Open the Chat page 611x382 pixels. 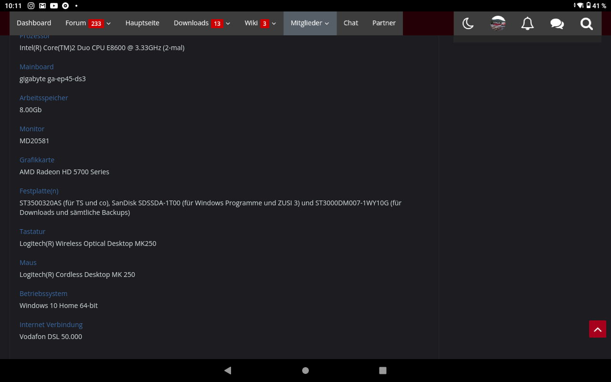click(351, 23)
